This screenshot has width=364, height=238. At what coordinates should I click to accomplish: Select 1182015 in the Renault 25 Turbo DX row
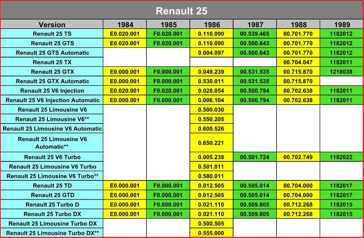point(342,214)
